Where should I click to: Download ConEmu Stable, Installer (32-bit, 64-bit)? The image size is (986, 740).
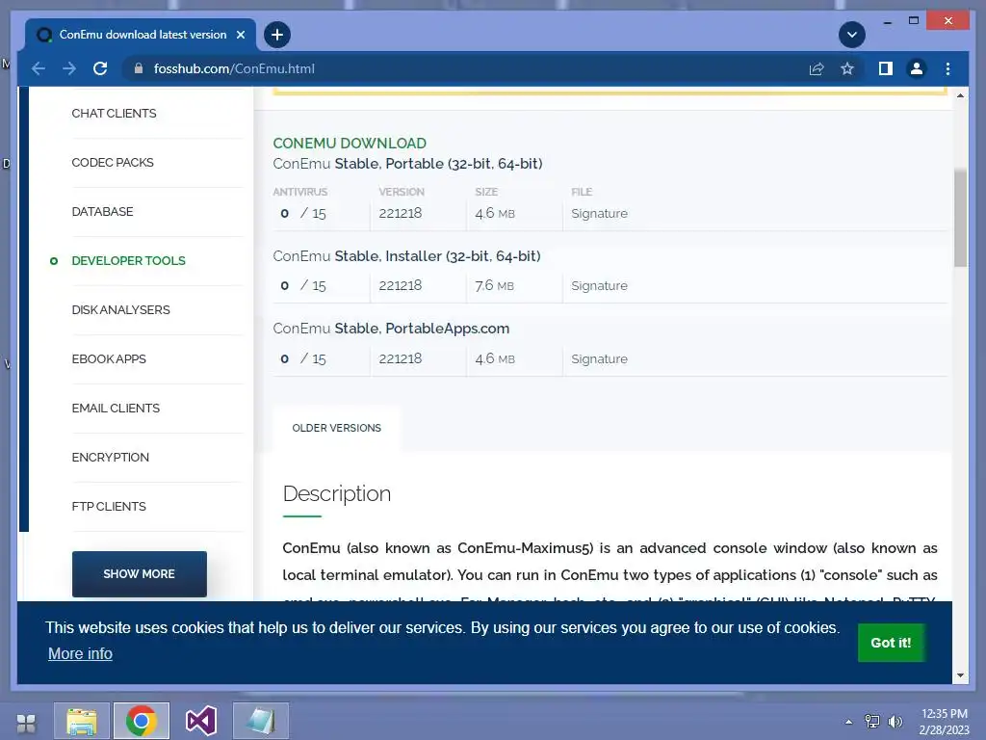(x=407, y=256)
